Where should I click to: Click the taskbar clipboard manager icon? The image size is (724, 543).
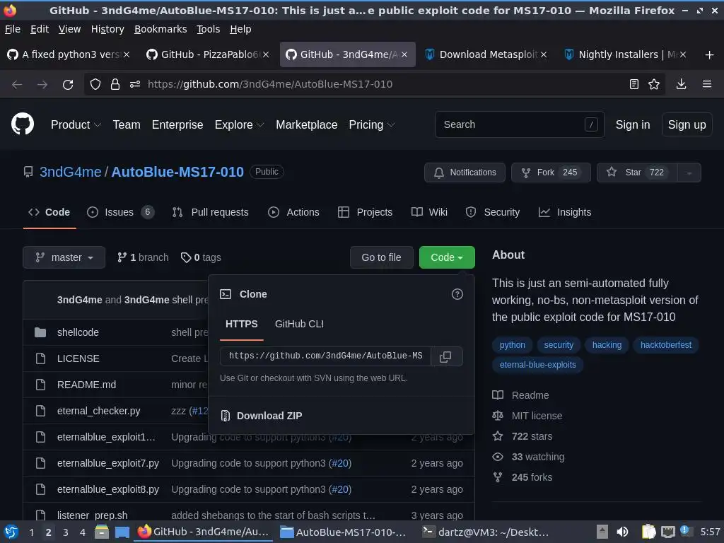click(648, 532)
